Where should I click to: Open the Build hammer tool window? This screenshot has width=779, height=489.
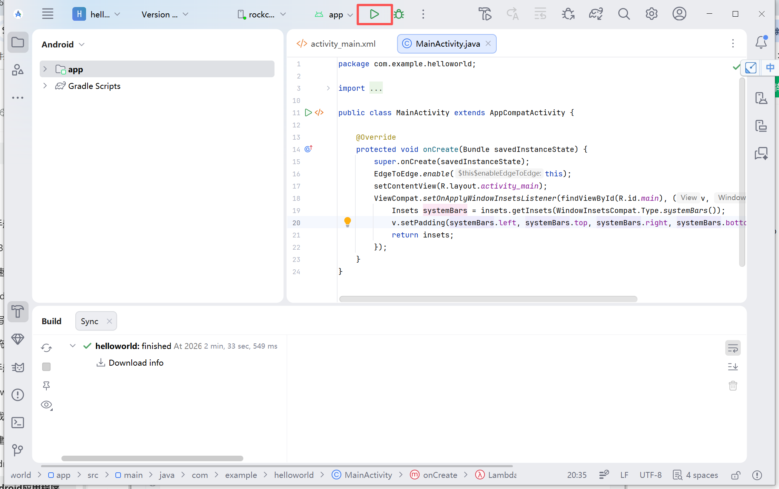[18, 312]
